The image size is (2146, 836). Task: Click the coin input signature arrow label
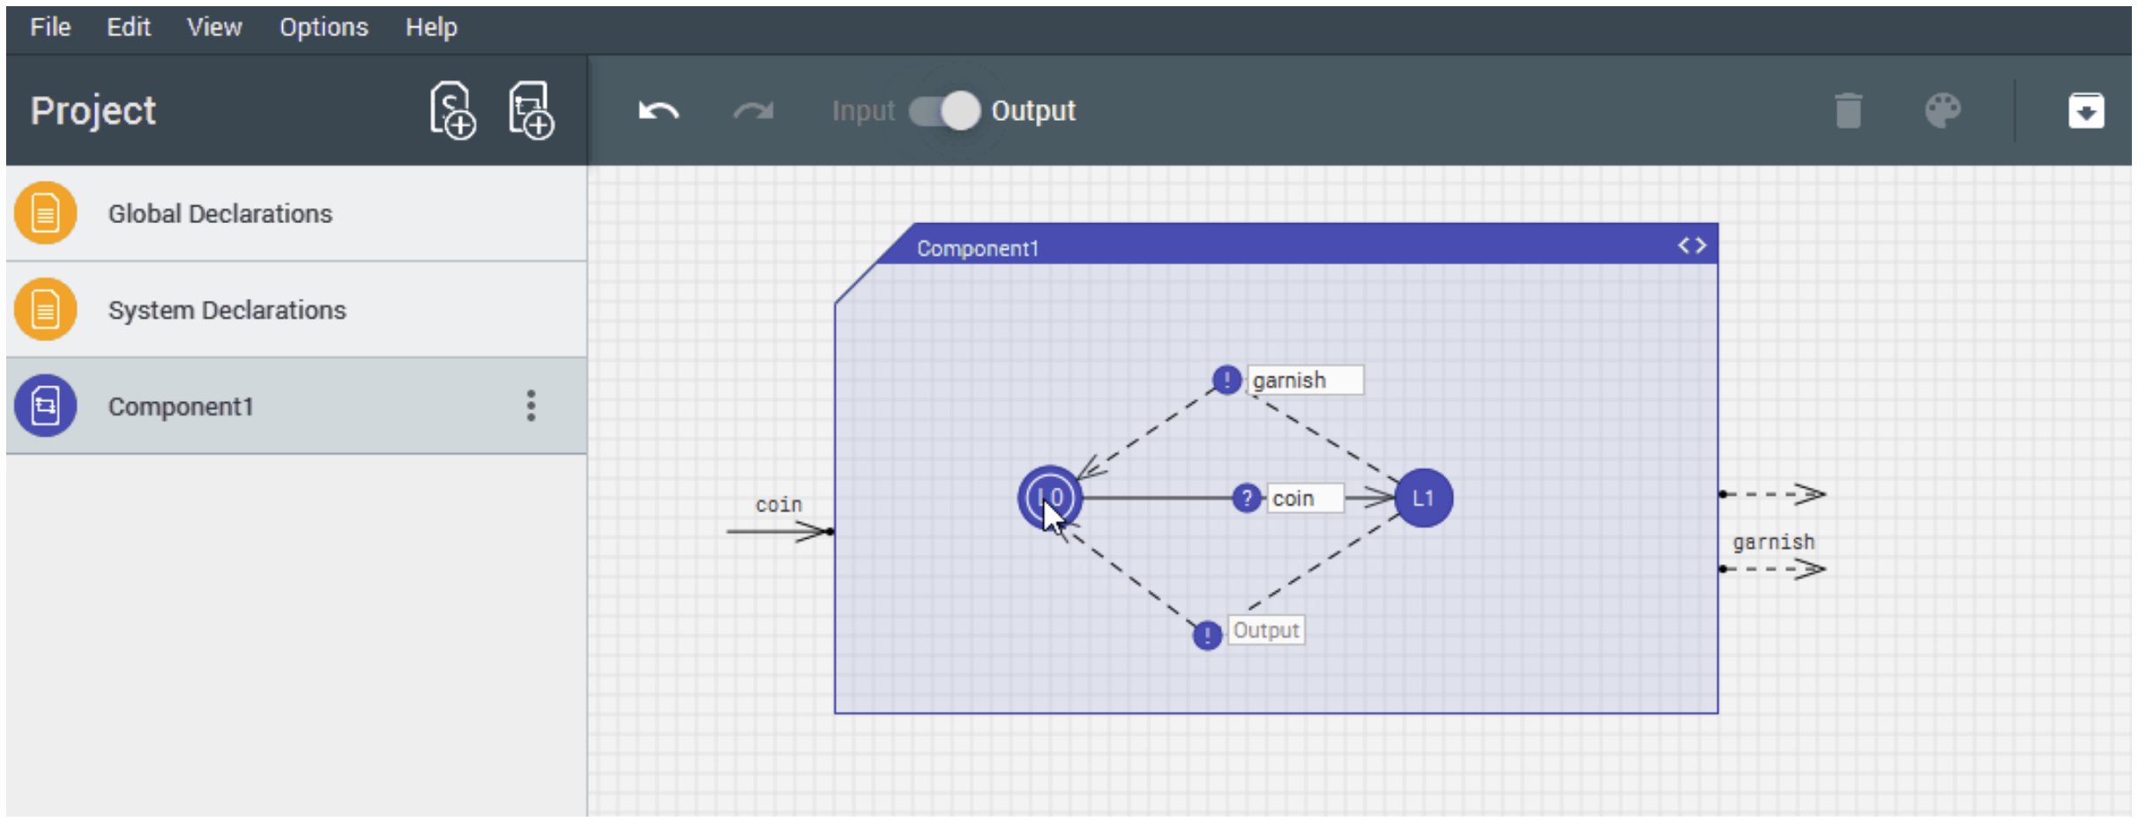(x=779, y=504)
